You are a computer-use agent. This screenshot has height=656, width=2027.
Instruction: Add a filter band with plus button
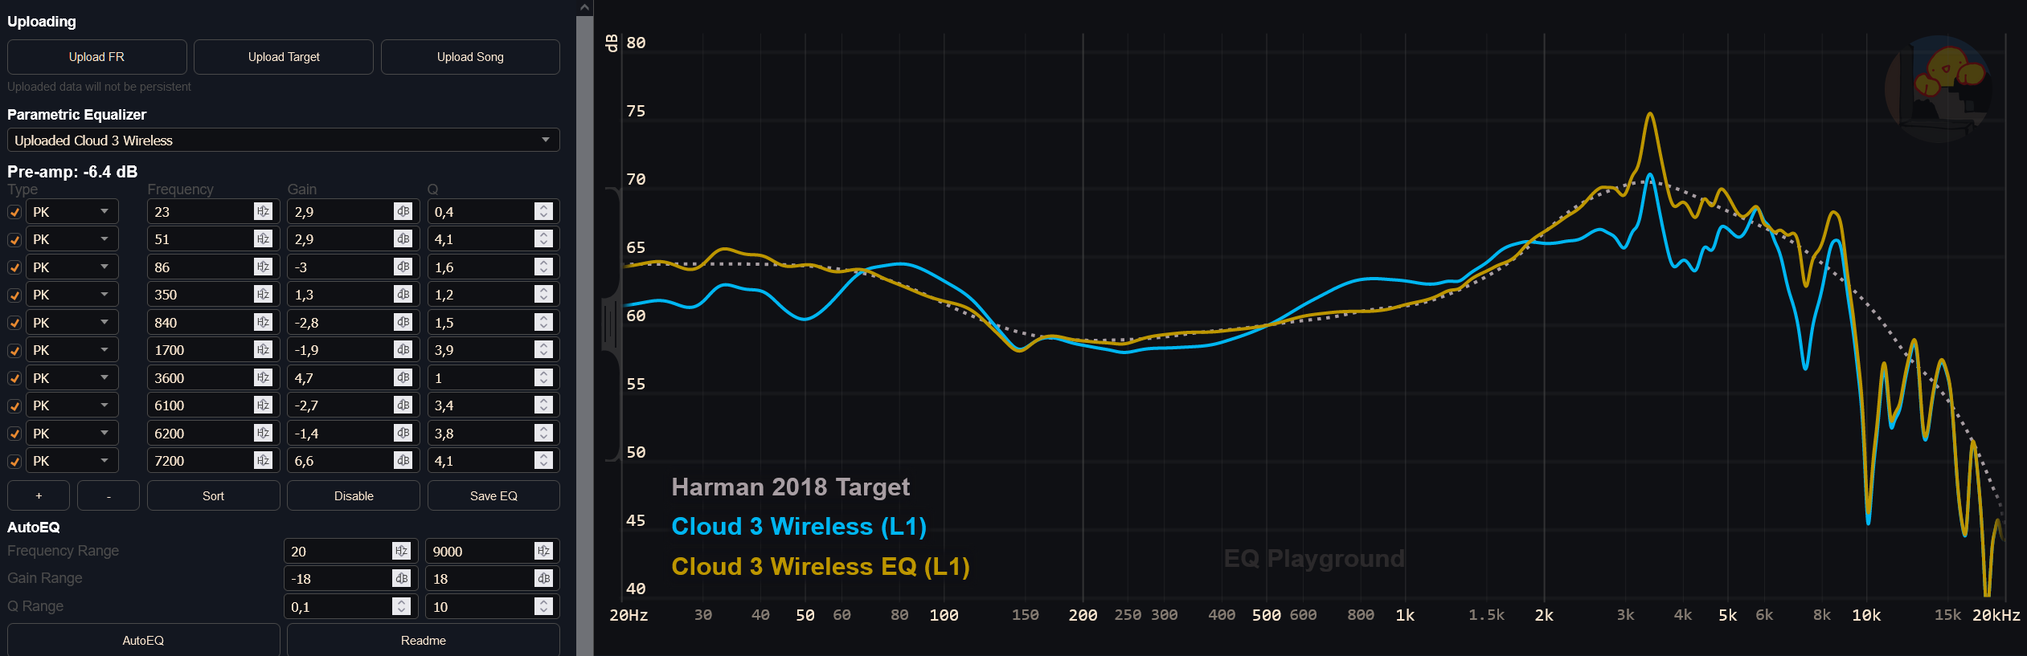pyautogui.click(x=39, y=495)
